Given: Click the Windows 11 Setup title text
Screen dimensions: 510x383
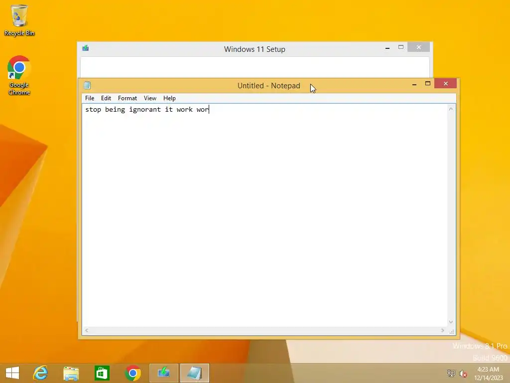Looking at the screenshot, I should [255, 49].
